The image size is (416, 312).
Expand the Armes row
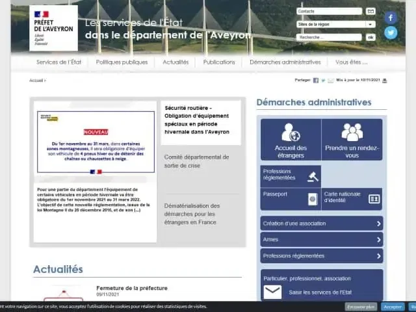322,239
